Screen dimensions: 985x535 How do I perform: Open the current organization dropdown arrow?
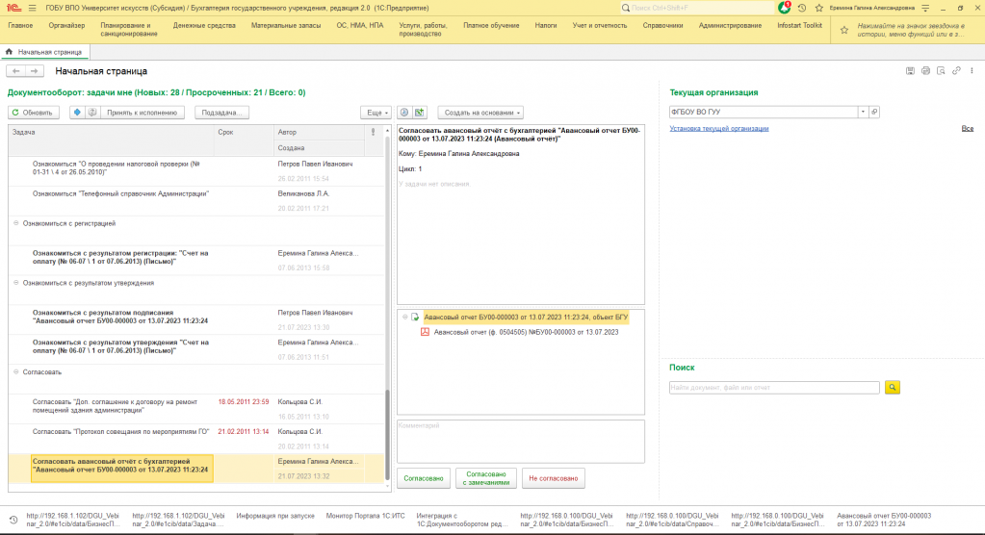pyautogui.click(x=864, y=113)
